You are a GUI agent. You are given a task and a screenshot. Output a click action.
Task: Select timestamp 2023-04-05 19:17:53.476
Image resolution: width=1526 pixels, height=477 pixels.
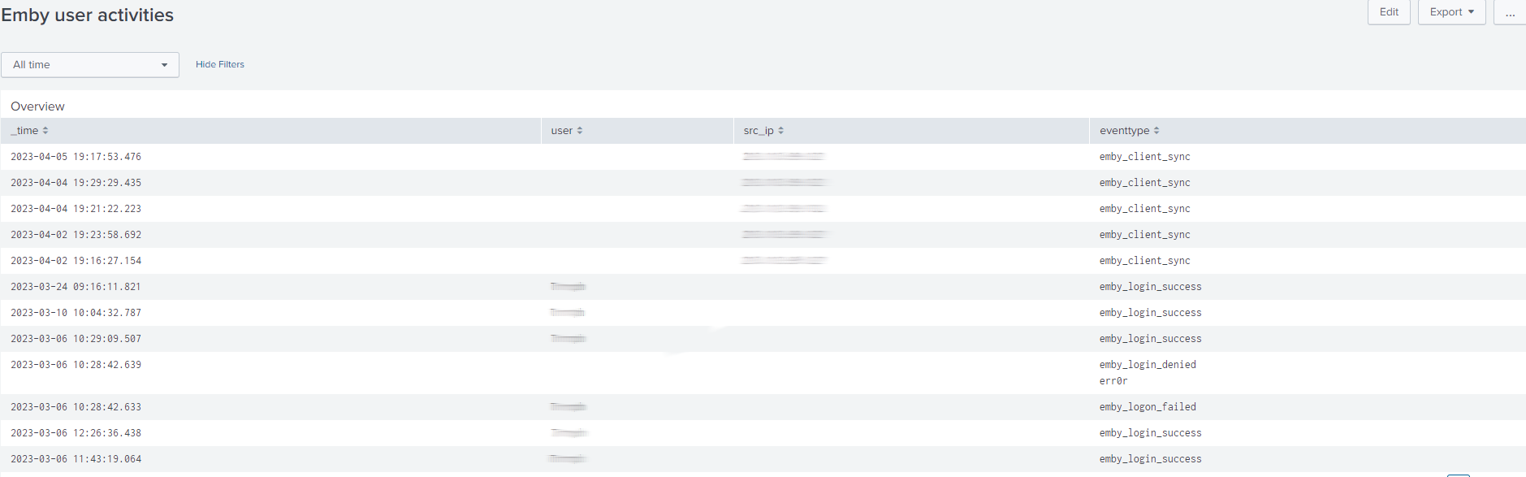(76, 157)
